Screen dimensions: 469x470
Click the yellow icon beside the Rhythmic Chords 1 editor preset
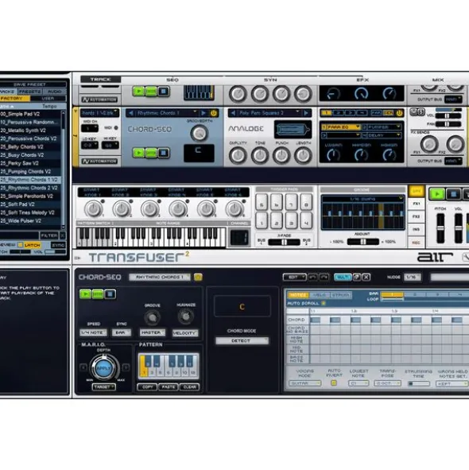198,277
